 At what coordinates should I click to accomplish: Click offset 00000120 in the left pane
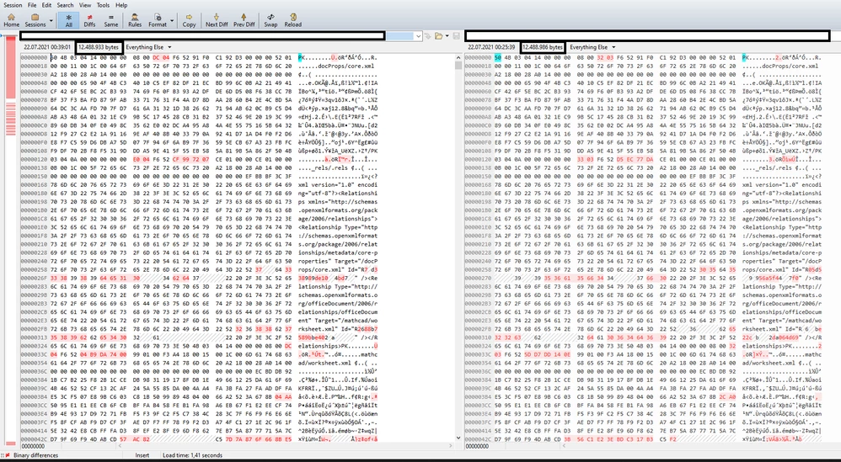34,159
